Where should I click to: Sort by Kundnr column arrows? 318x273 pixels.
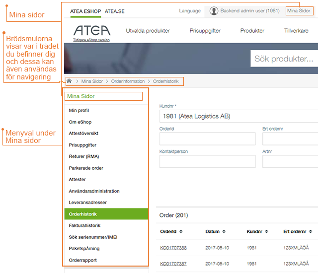tap(266, 232)
